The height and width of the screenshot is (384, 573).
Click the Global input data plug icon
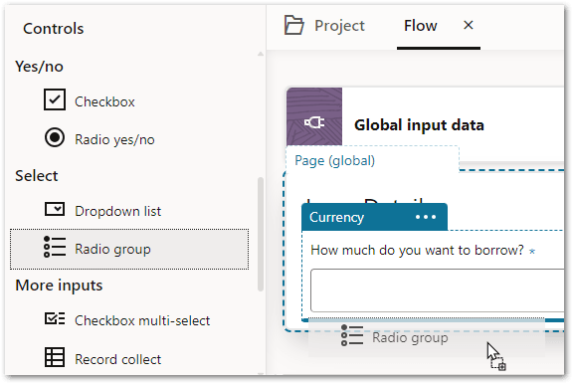(x=314, y=122)
